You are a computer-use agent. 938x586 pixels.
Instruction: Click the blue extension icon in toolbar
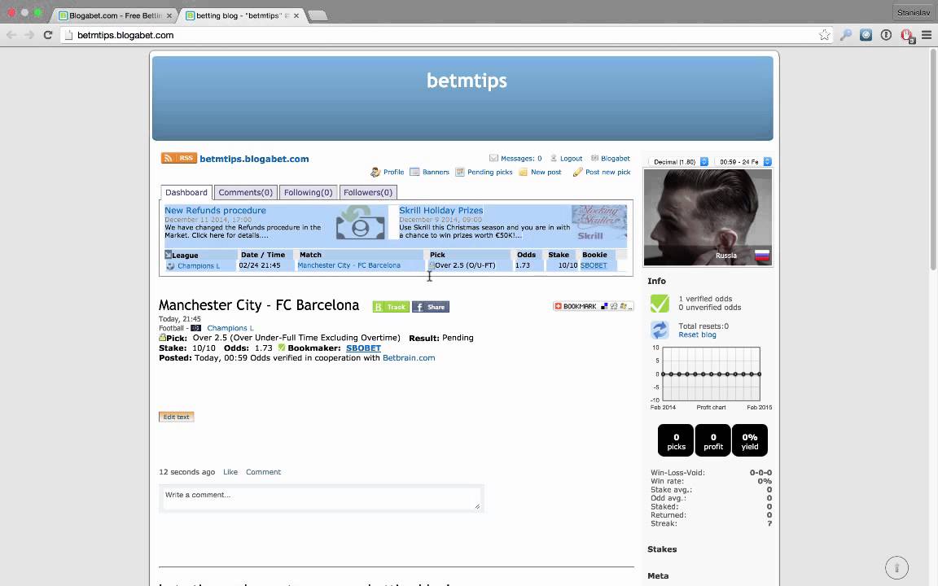[x=866, y=35]
